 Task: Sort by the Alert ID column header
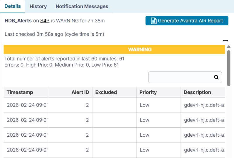coord(70,92)
